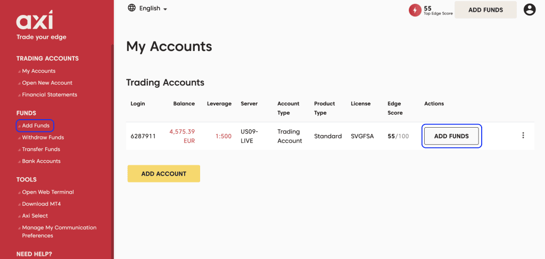Navigate to Transfer Funds
Image resolution: width=545 pixels, height=259 pixels.
tap(41, 149)
